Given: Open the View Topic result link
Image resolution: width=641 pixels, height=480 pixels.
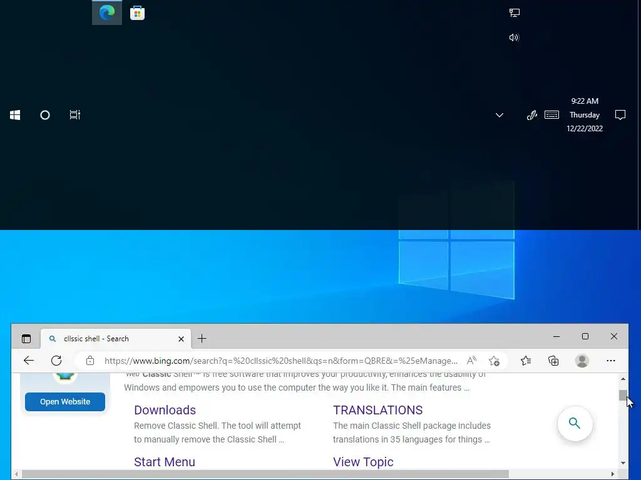Looking at the screenshot, I should pyautogui.click(x=363, y=462).
